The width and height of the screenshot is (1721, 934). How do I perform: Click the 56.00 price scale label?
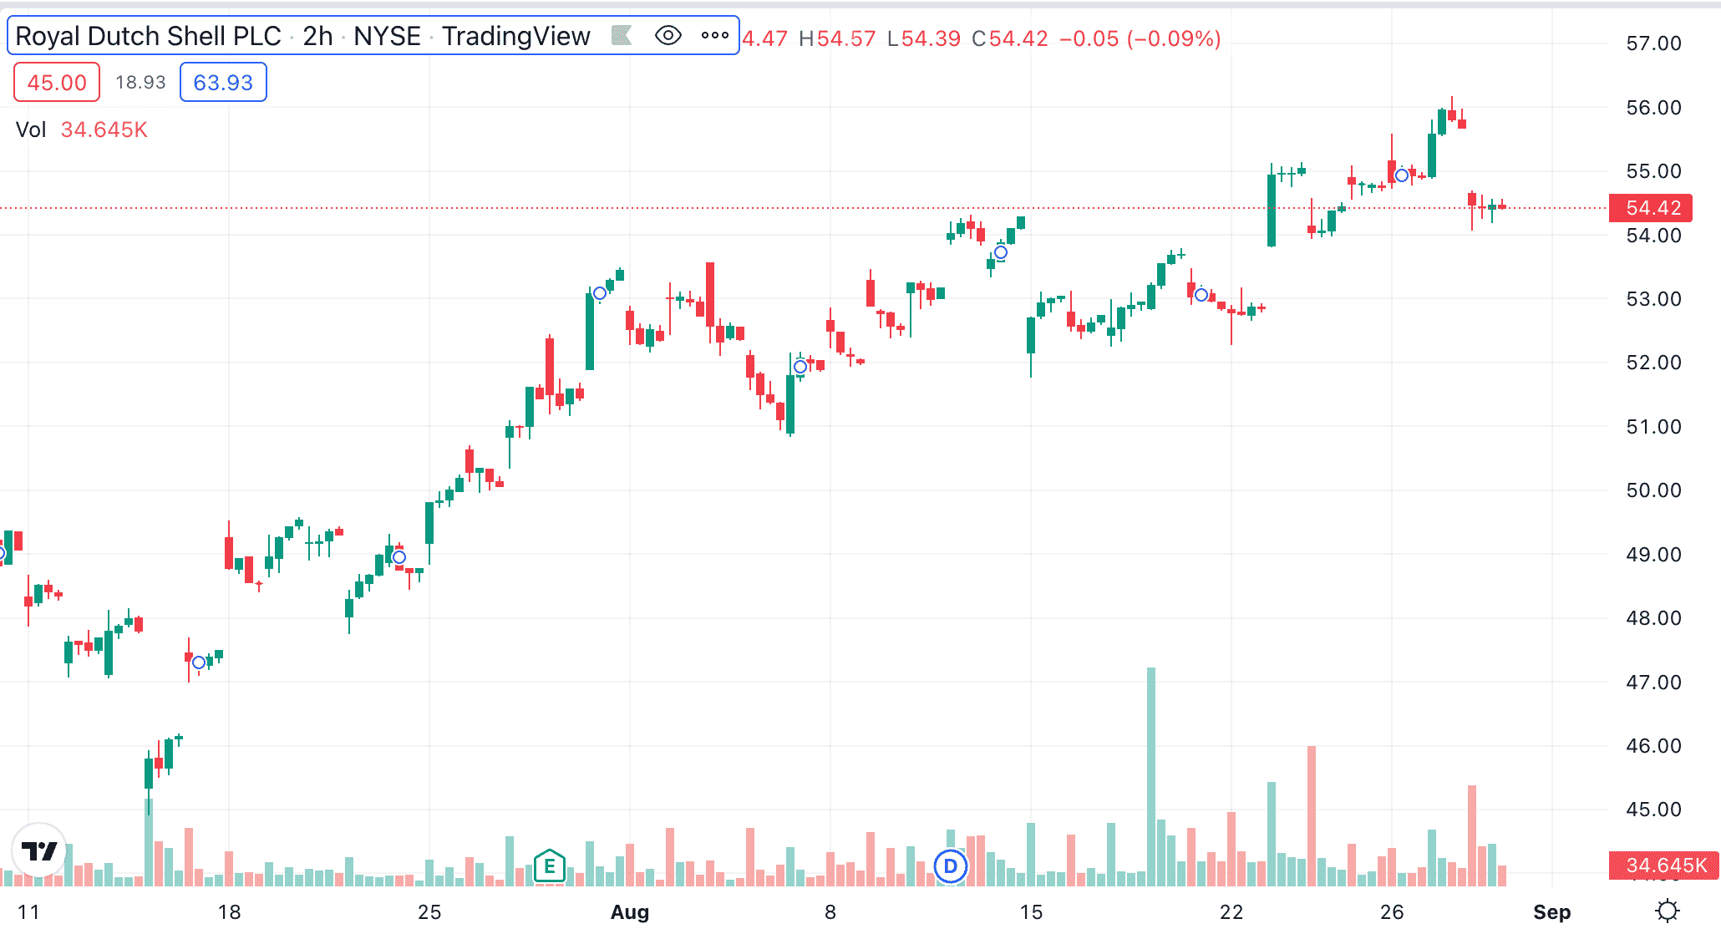point(1653,107)
